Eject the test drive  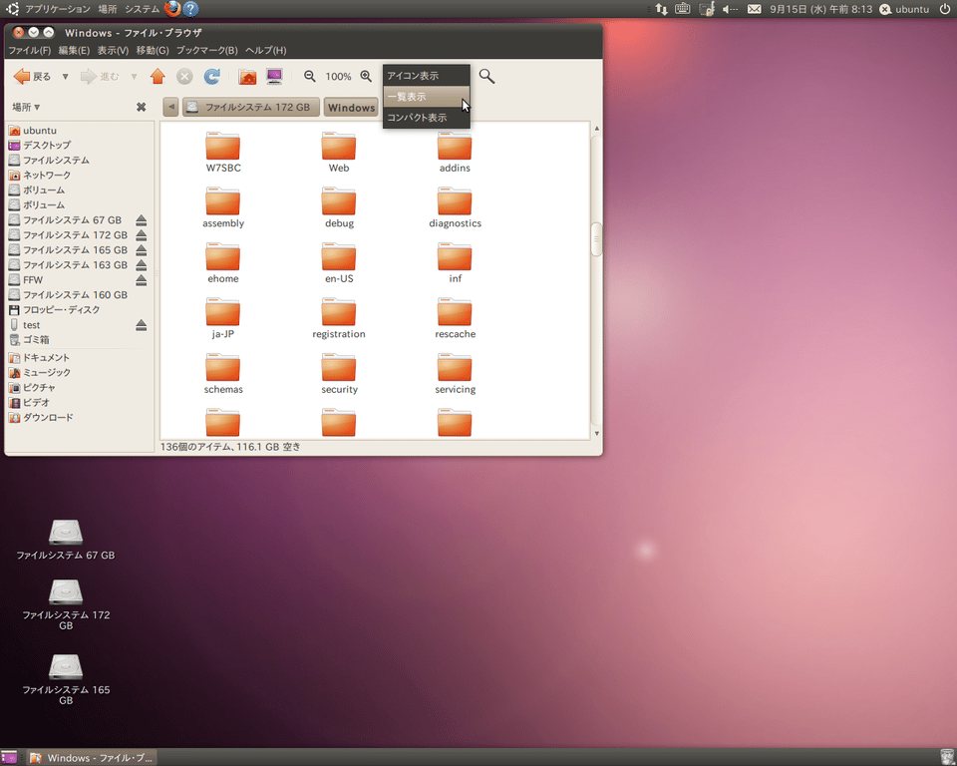click(141, 325)
